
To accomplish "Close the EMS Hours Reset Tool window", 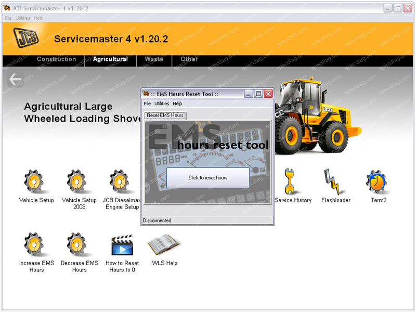I will coord(268,94).
